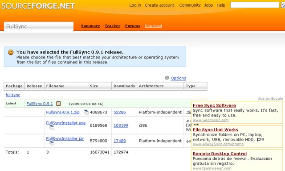Open the Log in link
This screenshot has width=285, height=171.
click(135, 5)
